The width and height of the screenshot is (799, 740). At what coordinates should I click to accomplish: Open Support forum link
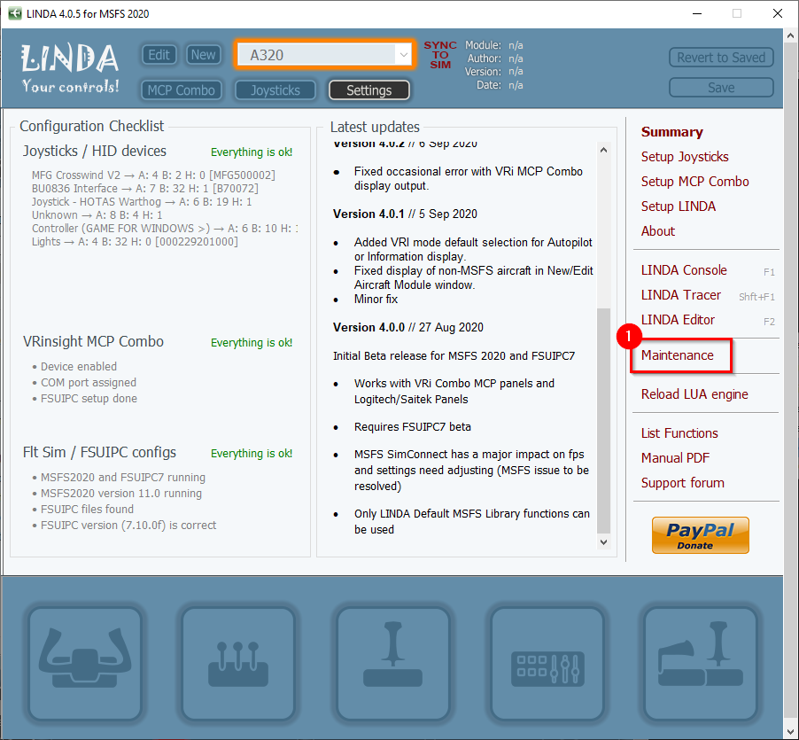click(x=682, y=483)
